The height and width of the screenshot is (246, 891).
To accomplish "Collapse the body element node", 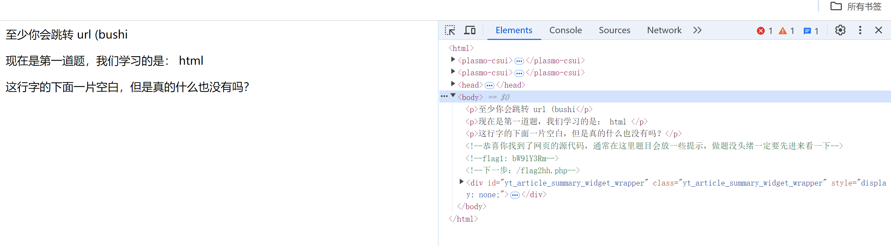I will (x=453, y=95).
